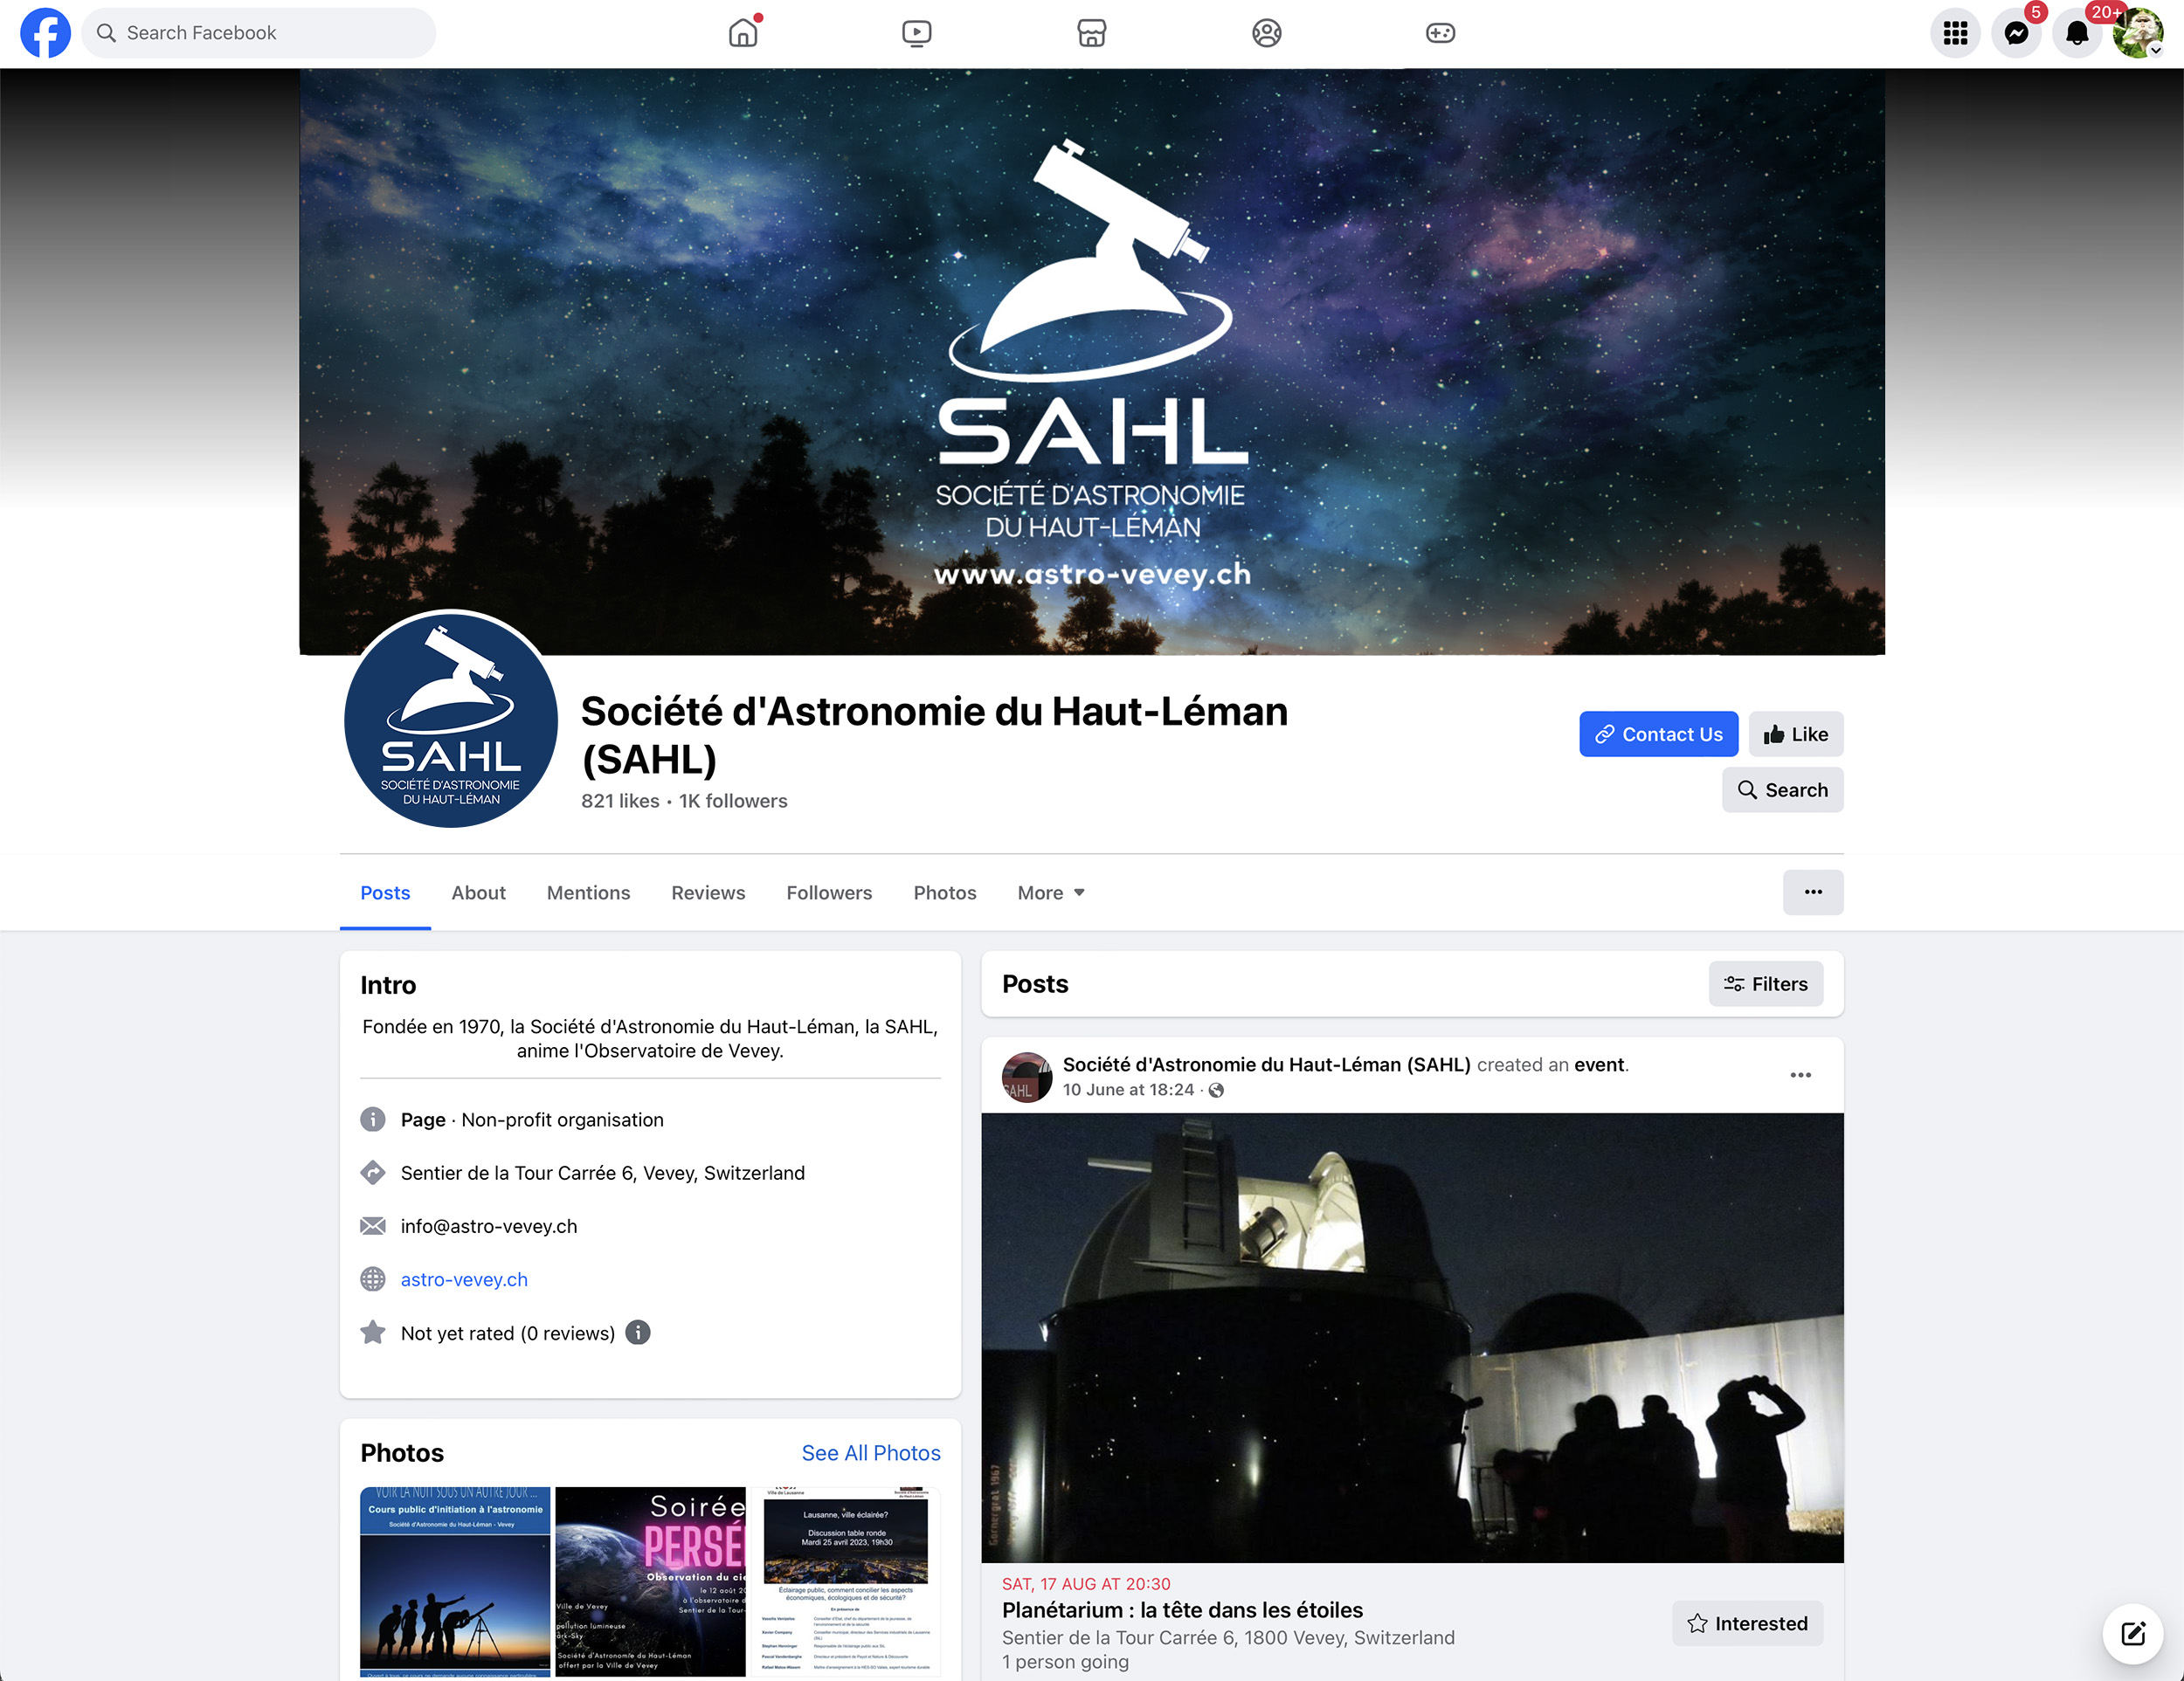Viewport: 2184px width, 1681px height.
Task: Open the astronomy course poster photo
Action: pos(455,1582)
